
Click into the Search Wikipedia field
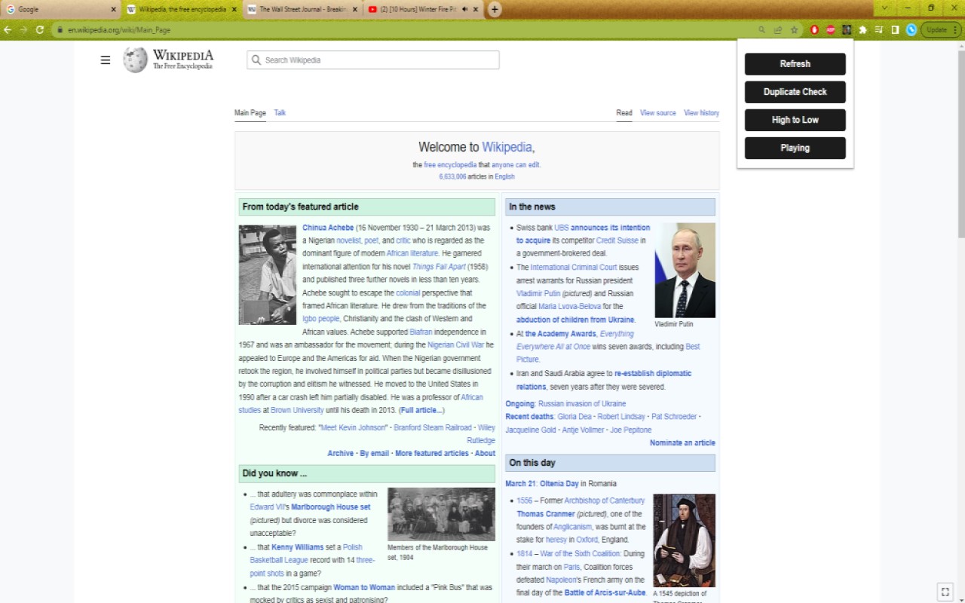(372, 60)
